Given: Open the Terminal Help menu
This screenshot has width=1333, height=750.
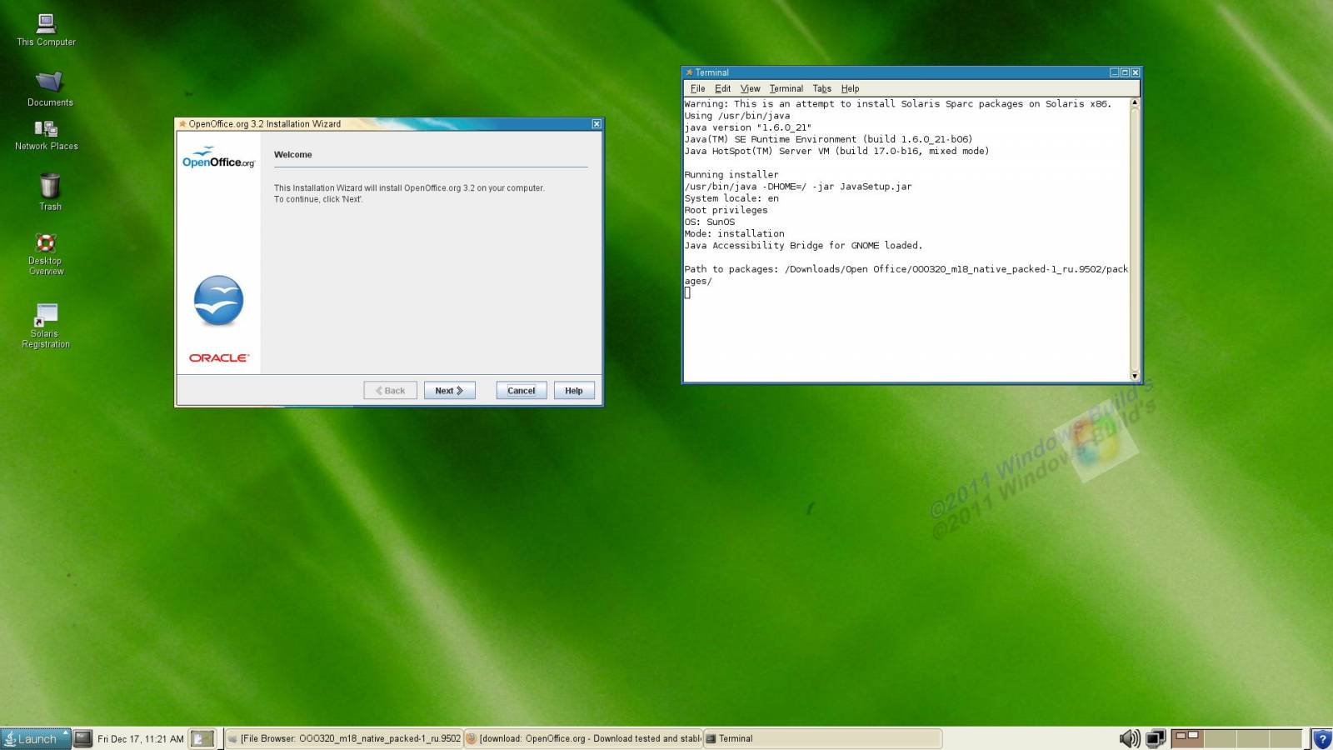Looking at the screenshot, I should click(850, 88).
